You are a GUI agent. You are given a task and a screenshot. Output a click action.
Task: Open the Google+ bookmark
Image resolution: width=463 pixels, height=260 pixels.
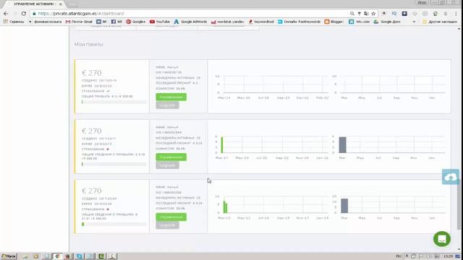[136, 22]
